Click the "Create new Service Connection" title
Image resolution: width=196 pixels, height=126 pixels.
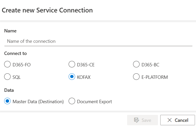click(x=47, y=10)
